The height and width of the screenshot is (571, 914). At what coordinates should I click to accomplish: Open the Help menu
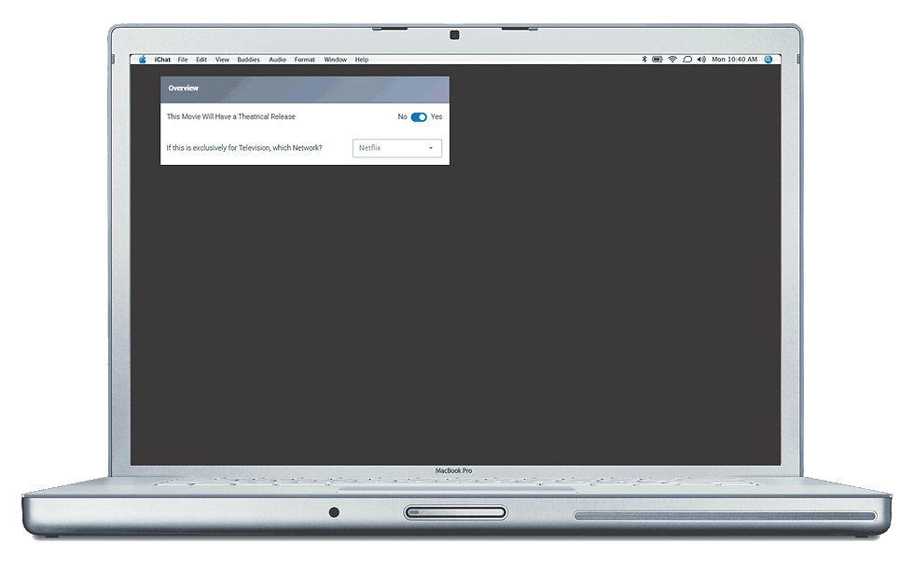362,60
